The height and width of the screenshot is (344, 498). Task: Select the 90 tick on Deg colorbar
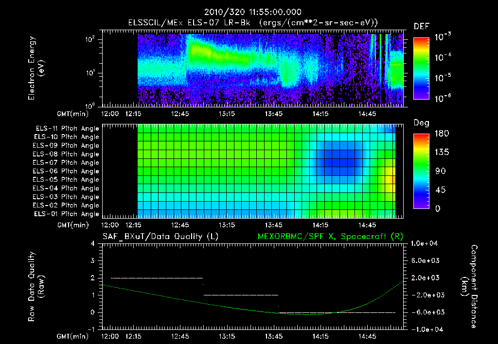click(x=441, y=171)
